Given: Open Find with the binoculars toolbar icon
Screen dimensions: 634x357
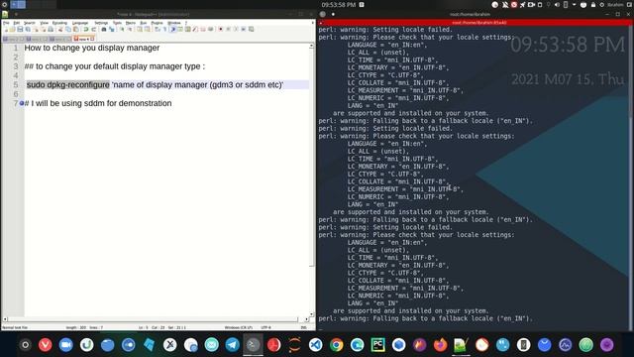Looking at the screenshot, I should pyautogui.click(x=103, y=29).
